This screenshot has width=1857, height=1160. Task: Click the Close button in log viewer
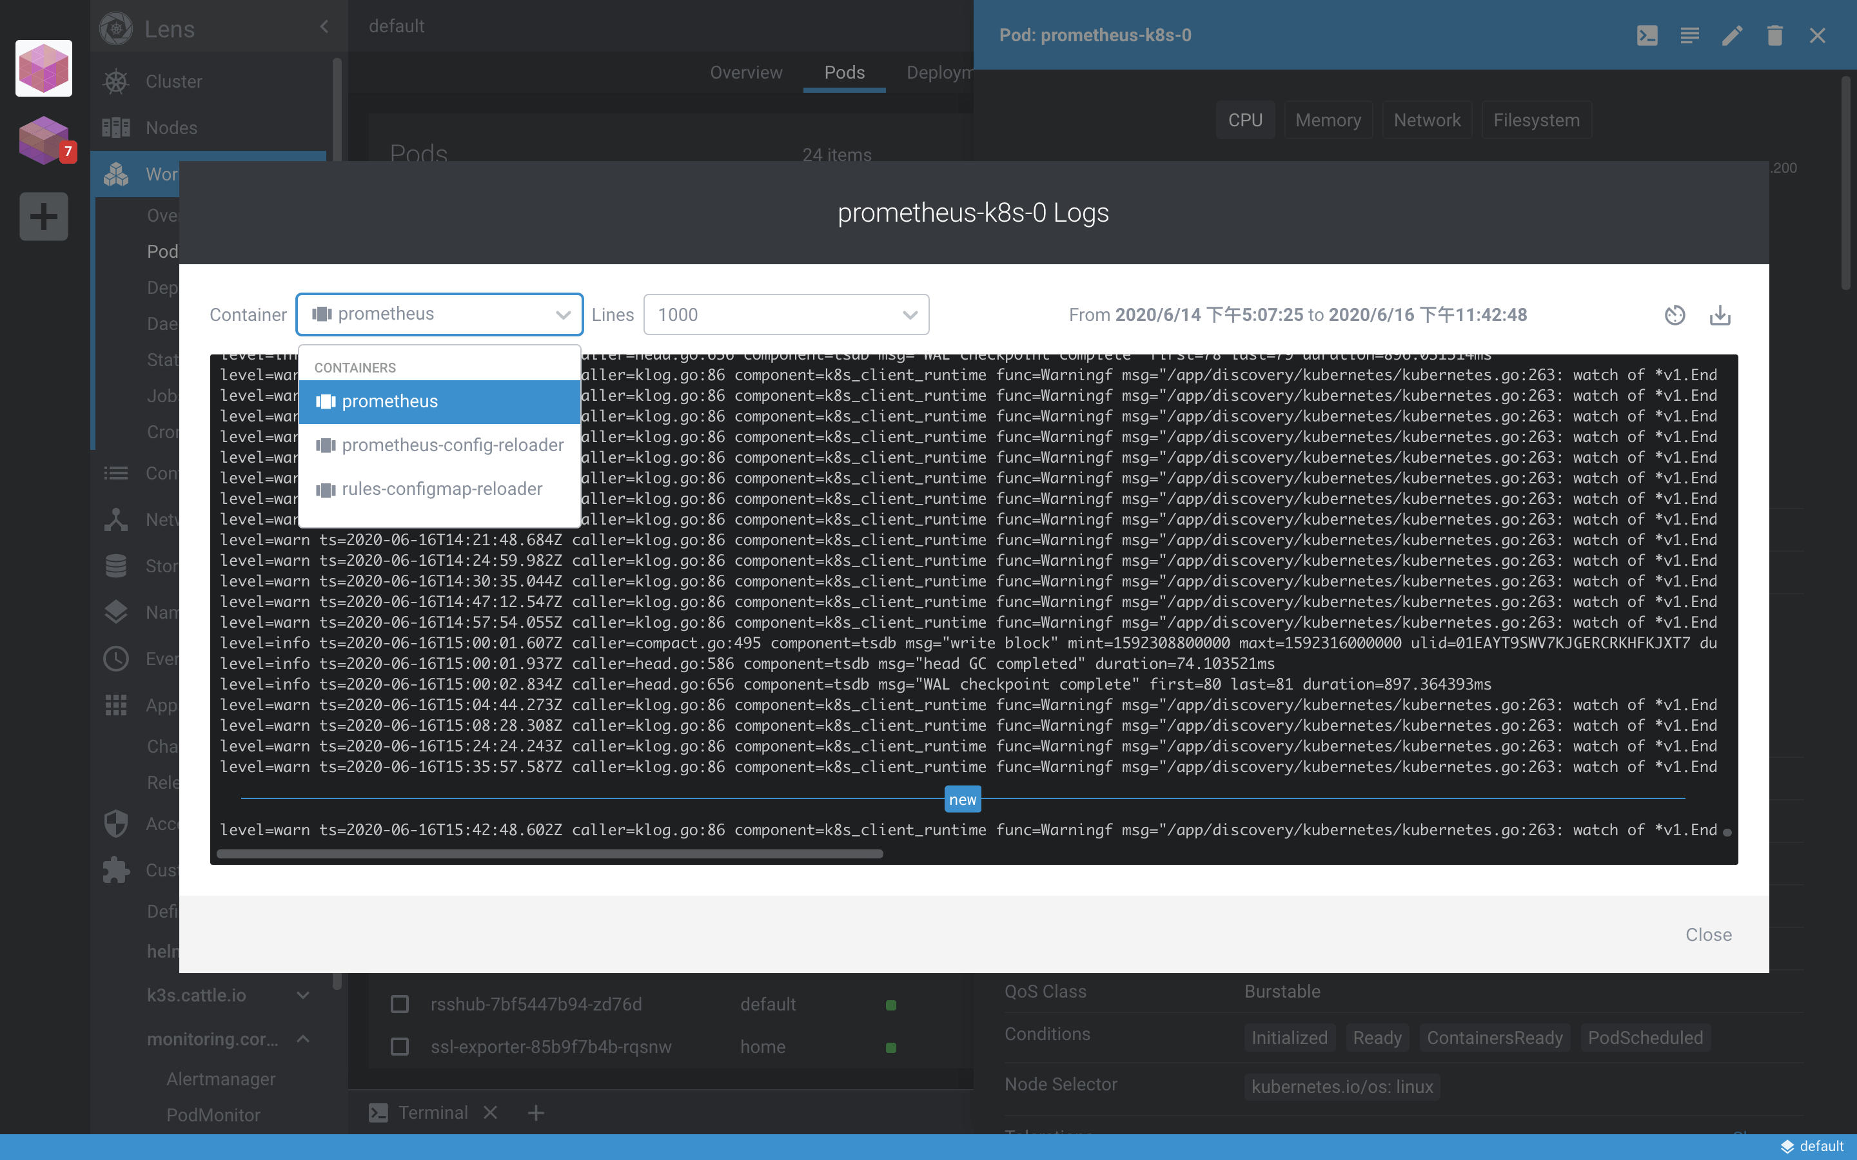coord(1710,934)
